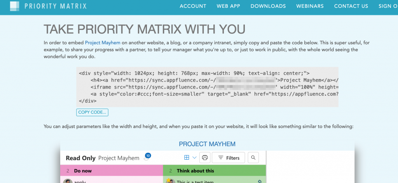398x183 pixels.
Task: Click the pink 'Do now' quadrant header
Action: click(112, 171)
